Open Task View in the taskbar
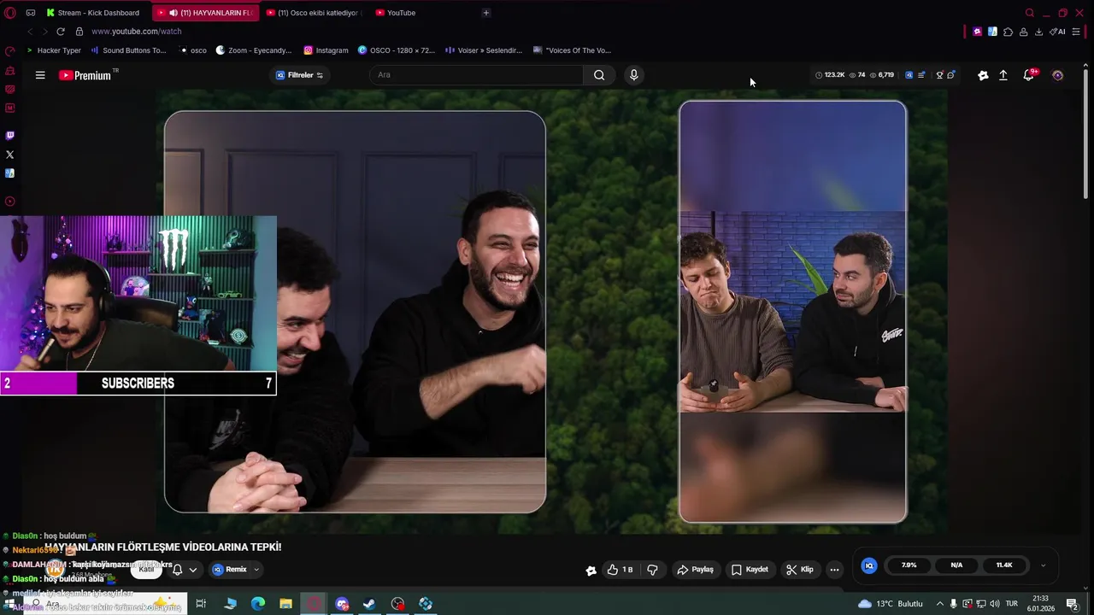The width and height of the screenshot is (1094, 615). (x=201, y=604)
